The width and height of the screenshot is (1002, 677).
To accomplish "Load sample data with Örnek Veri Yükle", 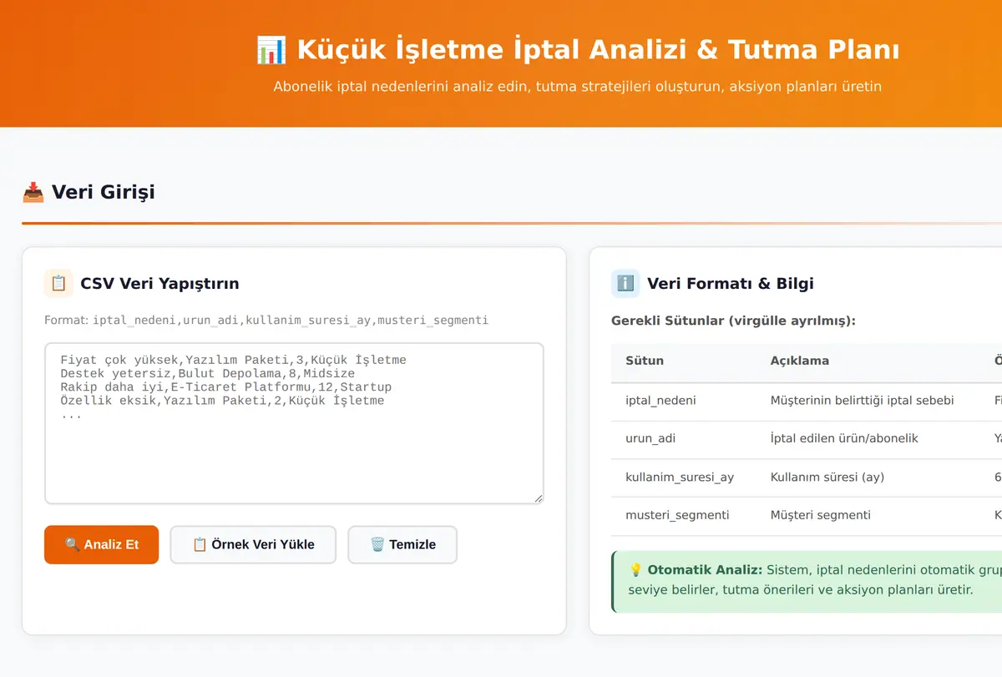I will [253, 544].
